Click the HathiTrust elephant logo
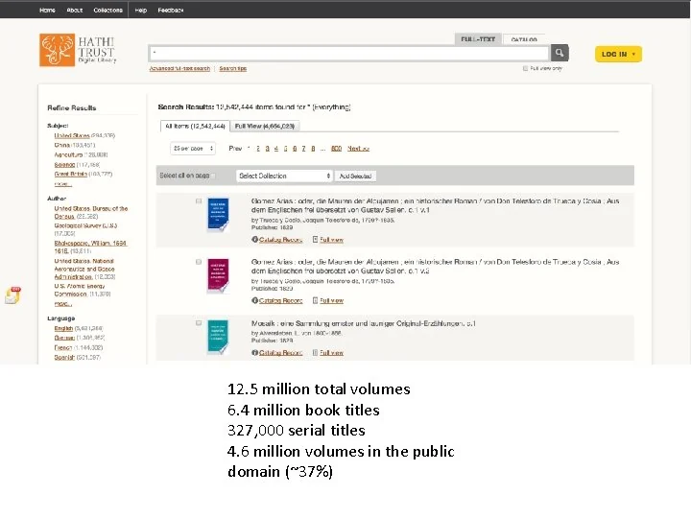 pos(58,50)
